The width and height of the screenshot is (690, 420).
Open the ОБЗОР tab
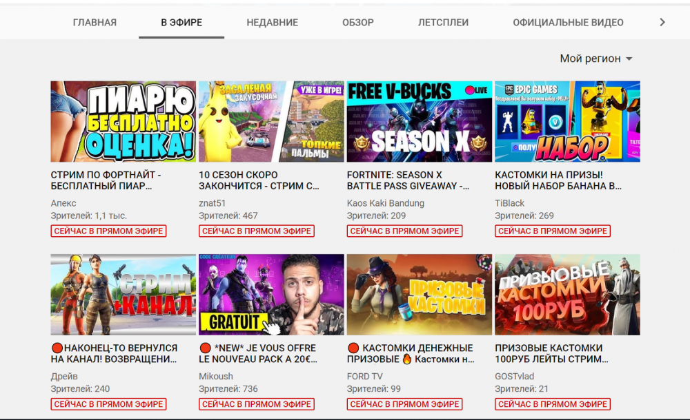coord(357,23)
